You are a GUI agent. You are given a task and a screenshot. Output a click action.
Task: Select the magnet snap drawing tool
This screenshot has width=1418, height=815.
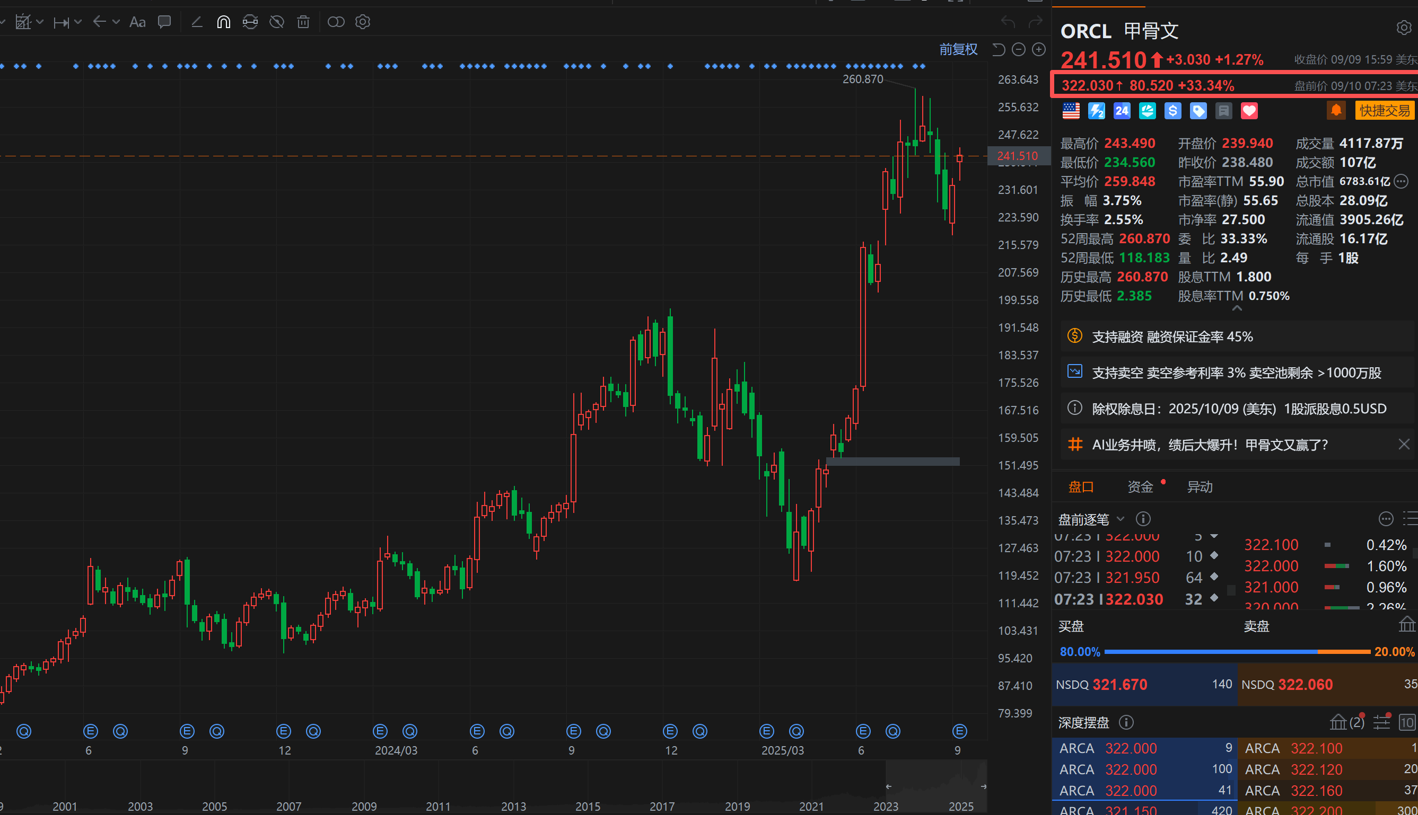click(223, 22)
